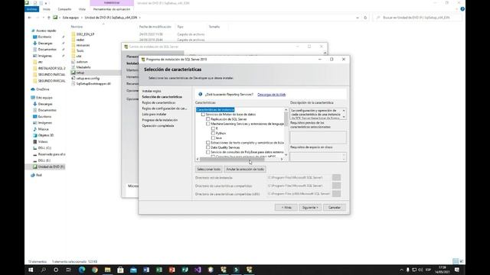Tick the R language checkbox
Viewport: 490px width, 275px height.
[x=213, y=128]
